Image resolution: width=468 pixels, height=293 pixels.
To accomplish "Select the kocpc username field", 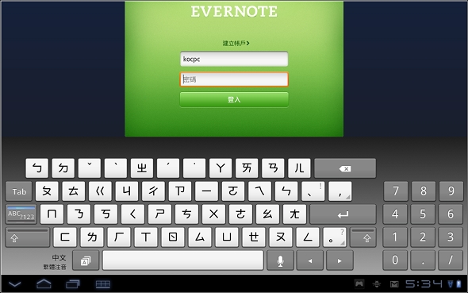I will (234, 59).
